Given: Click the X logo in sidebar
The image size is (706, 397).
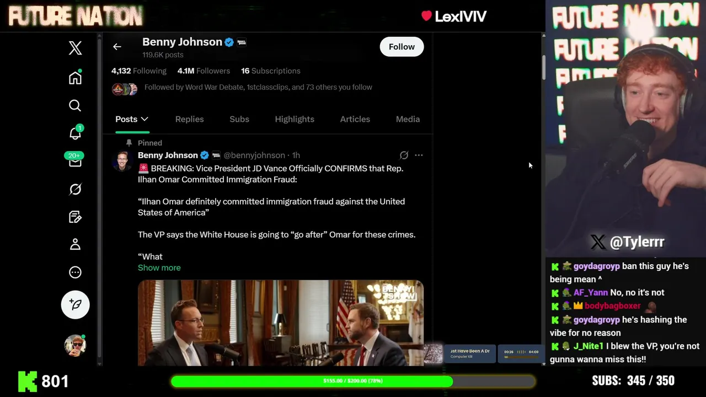Looking at the screenshot, I should (76, 48).
